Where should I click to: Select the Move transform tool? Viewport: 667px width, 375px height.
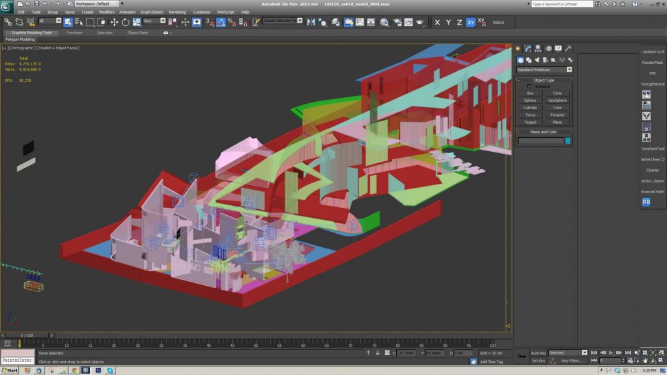(114, 22)
